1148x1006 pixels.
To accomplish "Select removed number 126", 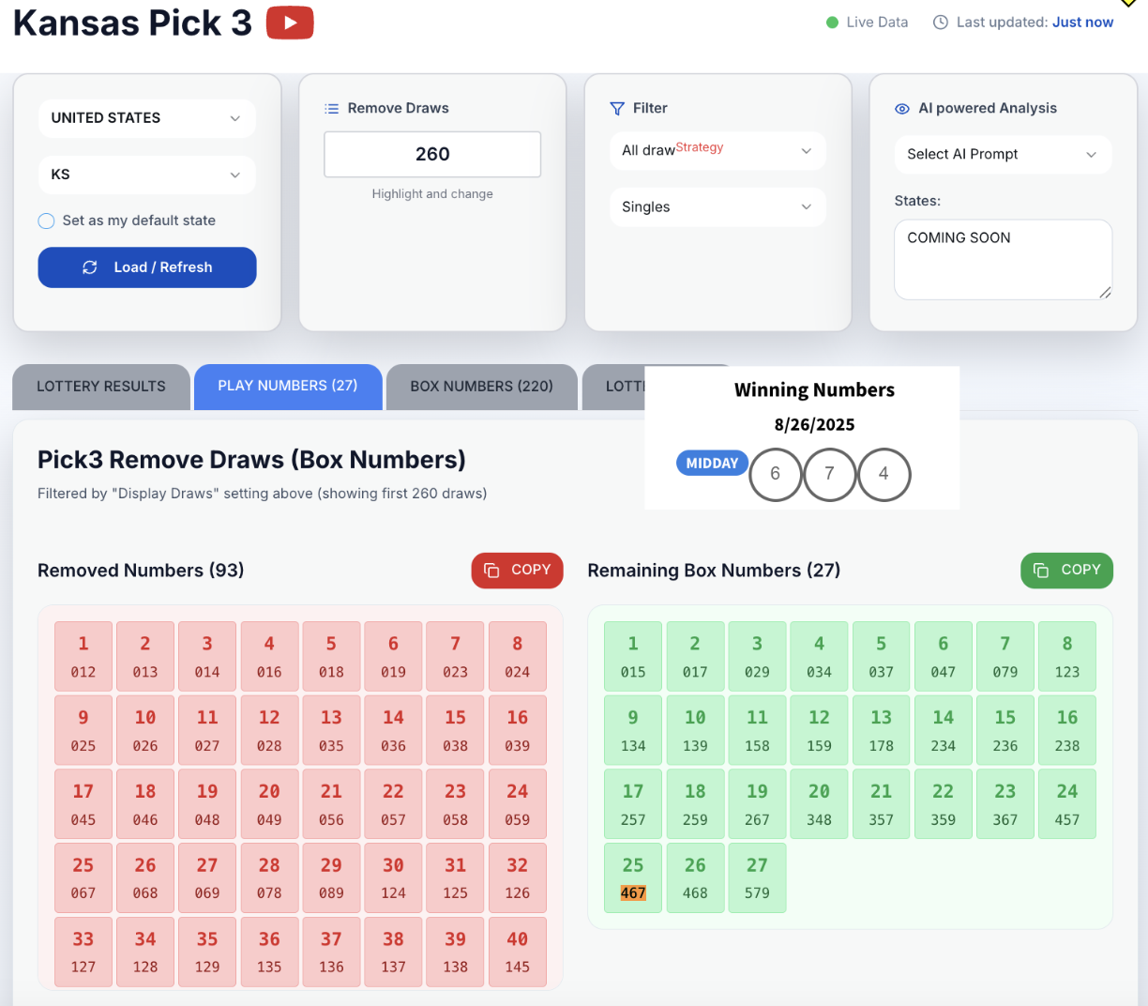I will coord(518,878).
